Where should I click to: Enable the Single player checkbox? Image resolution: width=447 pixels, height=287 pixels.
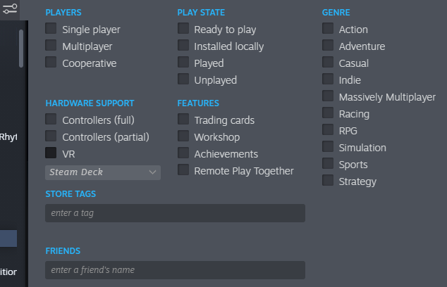tap(51, 28)
